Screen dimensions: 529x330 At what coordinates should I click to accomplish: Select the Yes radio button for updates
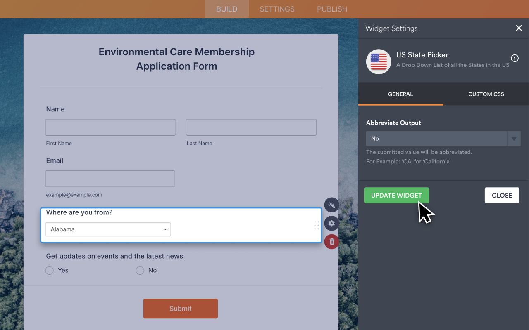point(49,270)
